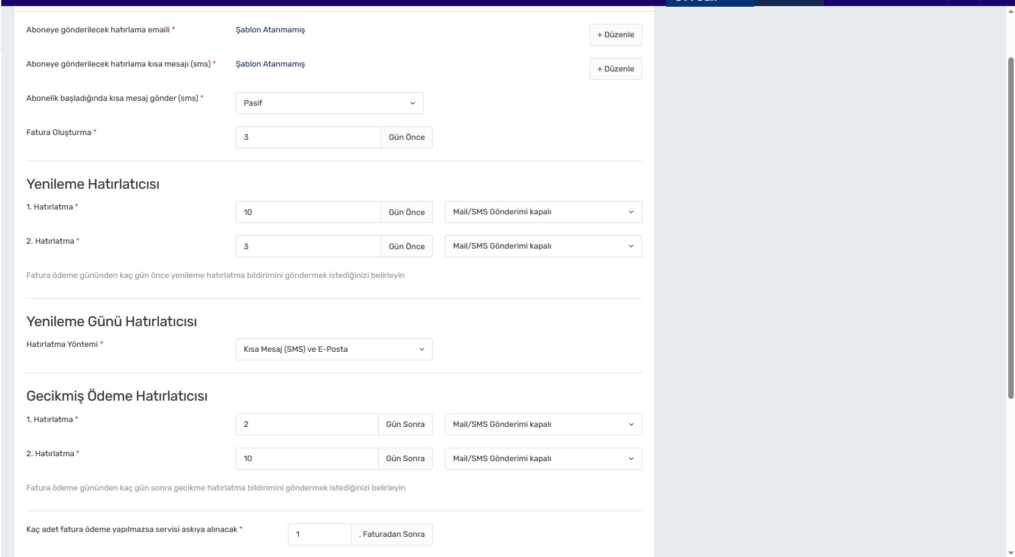The width and height of the screenshot is (1015, 557).
Task: Click the Gecikmiş Ödeme 1. Hatırlatma days field
Action: click(x=307, y=424)
